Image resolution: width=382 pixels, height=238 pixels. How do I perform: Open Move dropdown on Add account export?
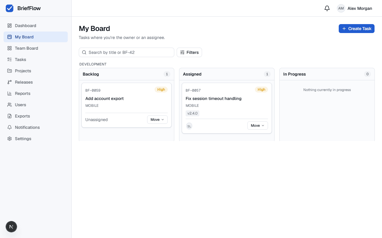(157, 120)
